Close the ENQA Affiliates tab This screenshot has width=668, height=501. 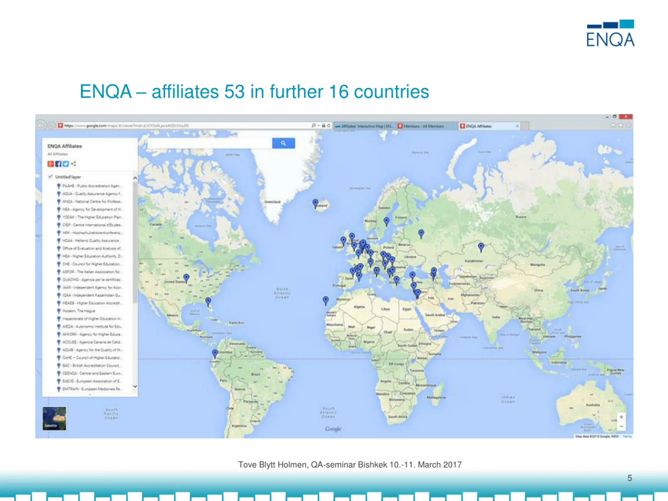[x=517, y=126]
